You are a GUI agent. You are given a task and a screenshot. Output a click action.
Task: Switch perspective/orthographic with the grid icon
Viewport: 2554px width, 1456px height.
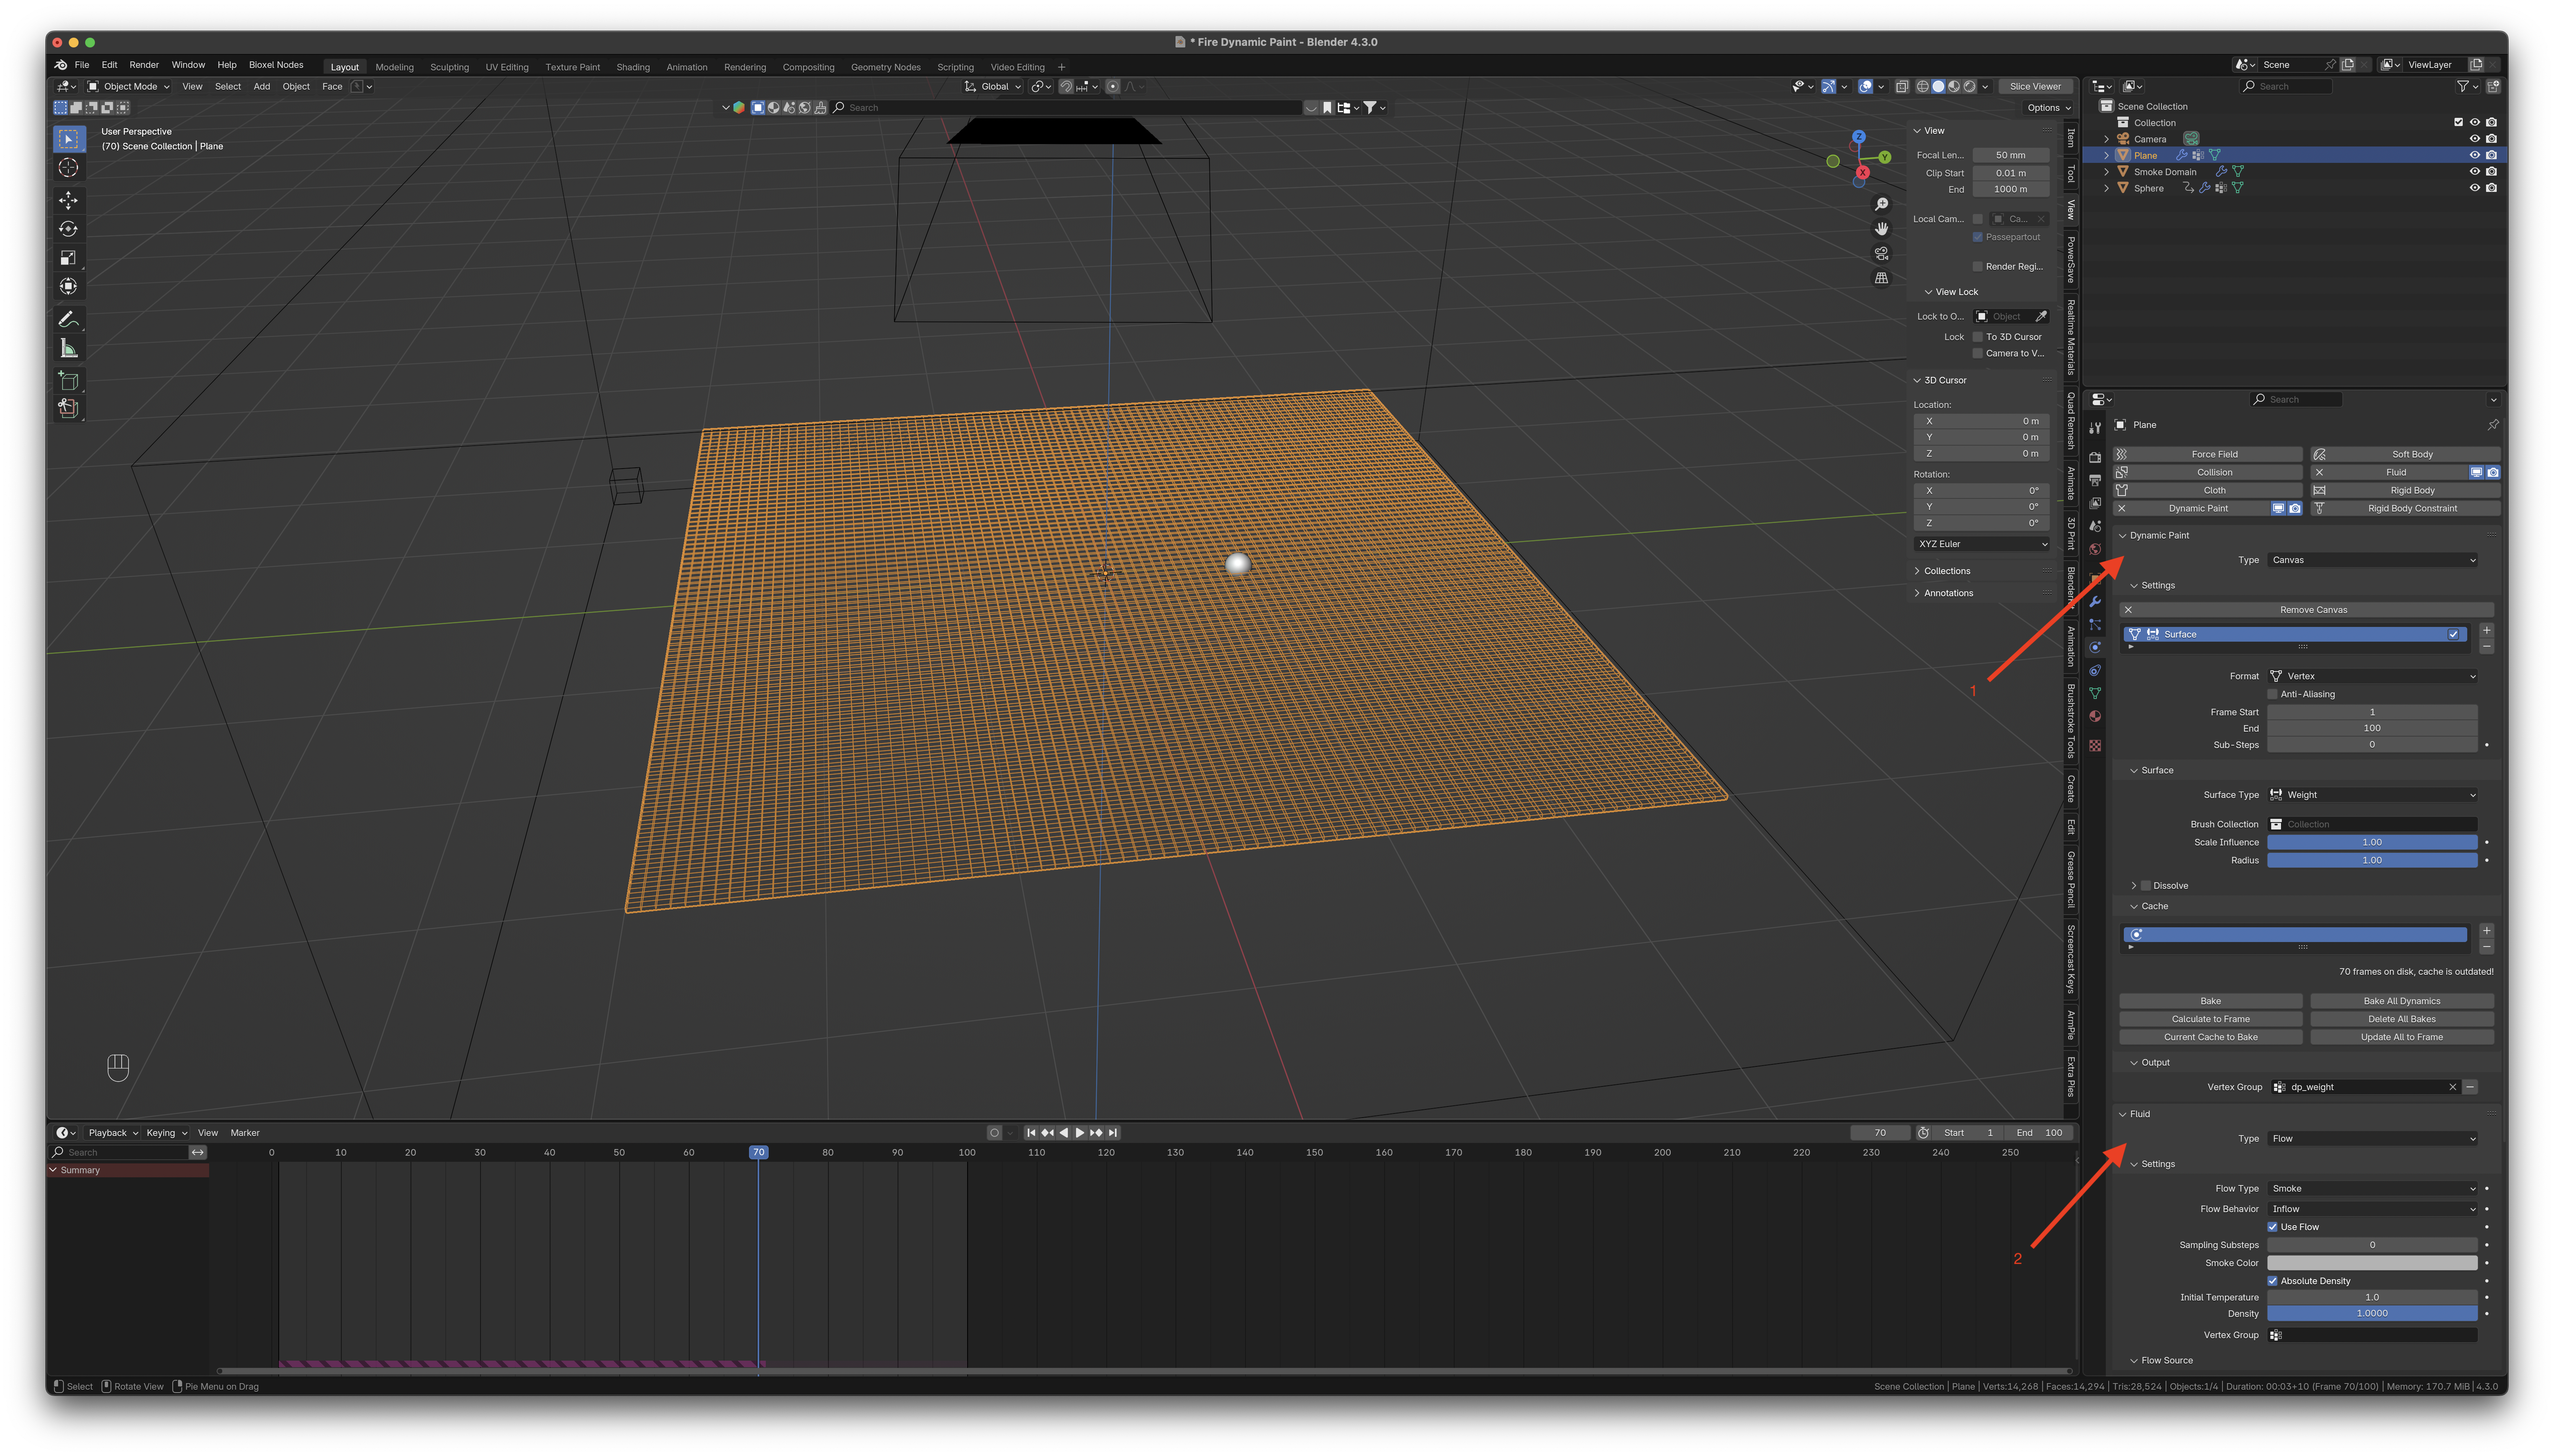click(x=1881, y=278)
